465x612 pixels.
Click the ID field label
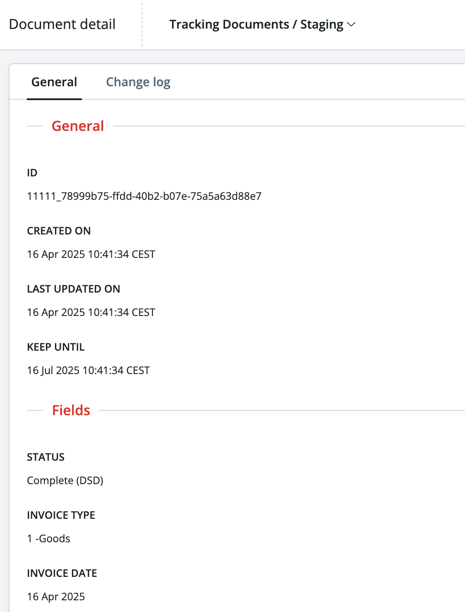32,173
